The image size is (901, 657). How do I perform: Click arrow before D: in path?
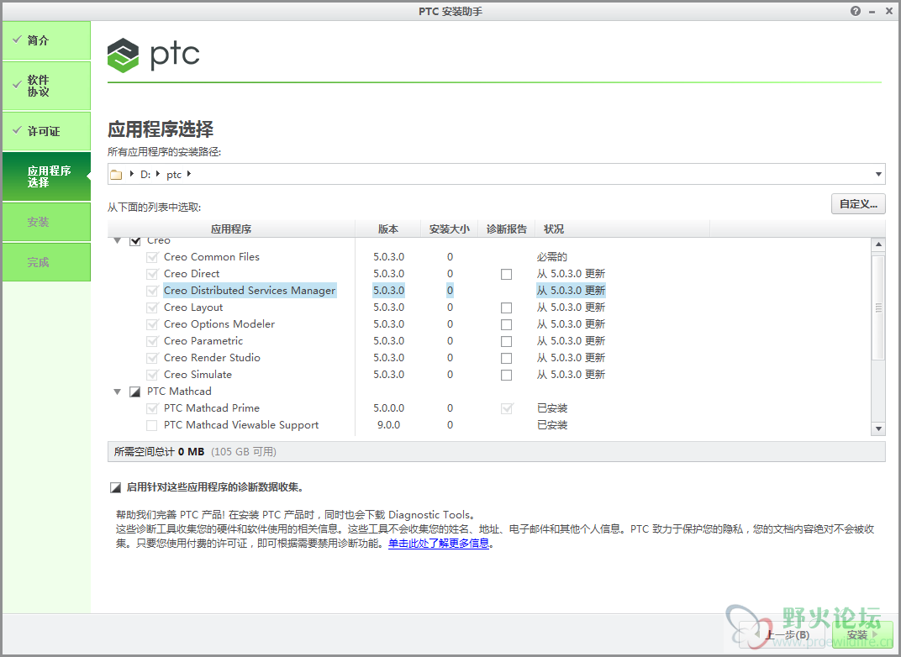pos(132,173)
